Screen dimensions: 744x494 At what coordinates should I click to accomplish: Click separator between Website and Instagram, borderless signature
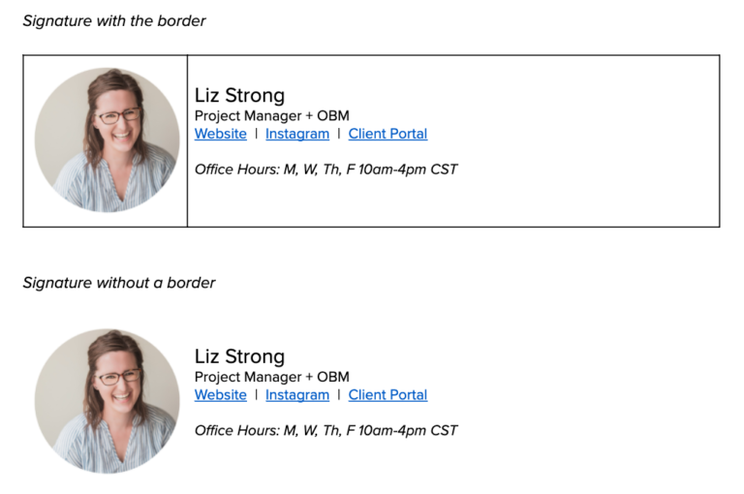tap(256, 394)
